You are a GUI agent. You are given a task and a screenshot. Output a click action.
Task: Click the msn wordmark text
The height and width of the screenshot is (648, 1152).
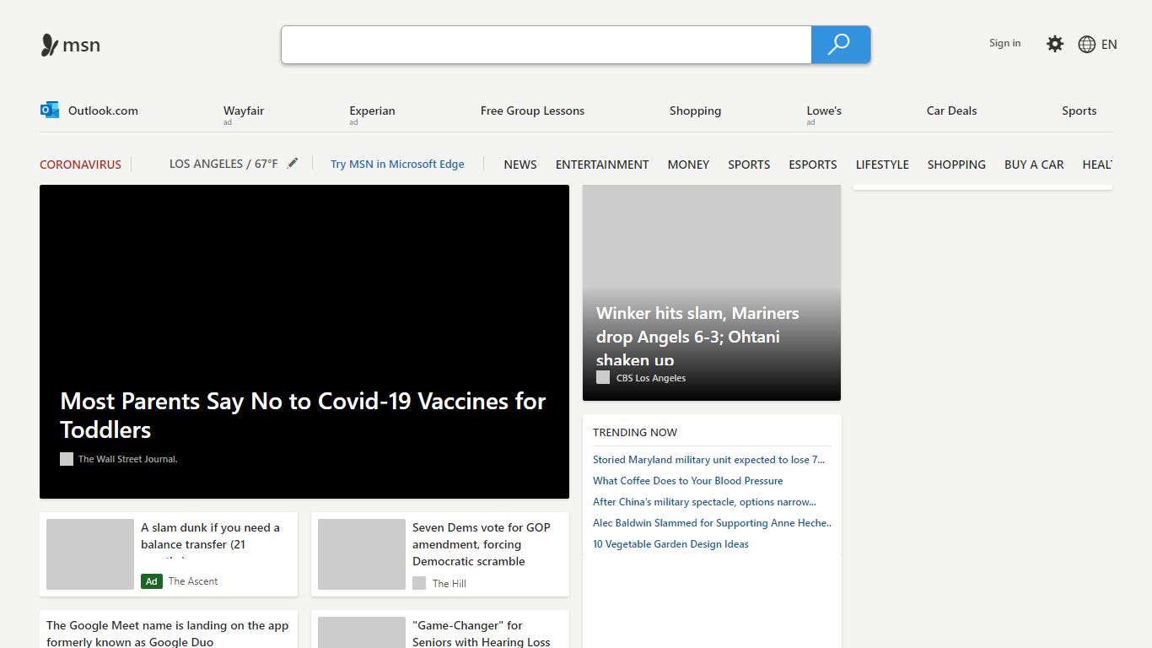point(82,46)
